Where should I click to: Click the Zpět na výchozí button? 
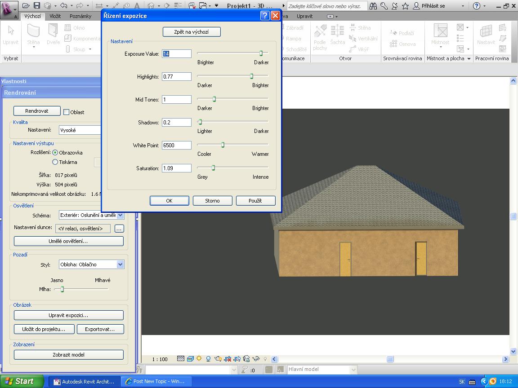(192, 32)
